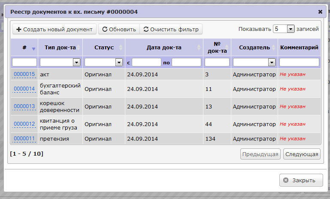Image resolution: width=330 pixels, height=199 pixels.
Task: Click the 'Закрыть' button
Action: 301,180
